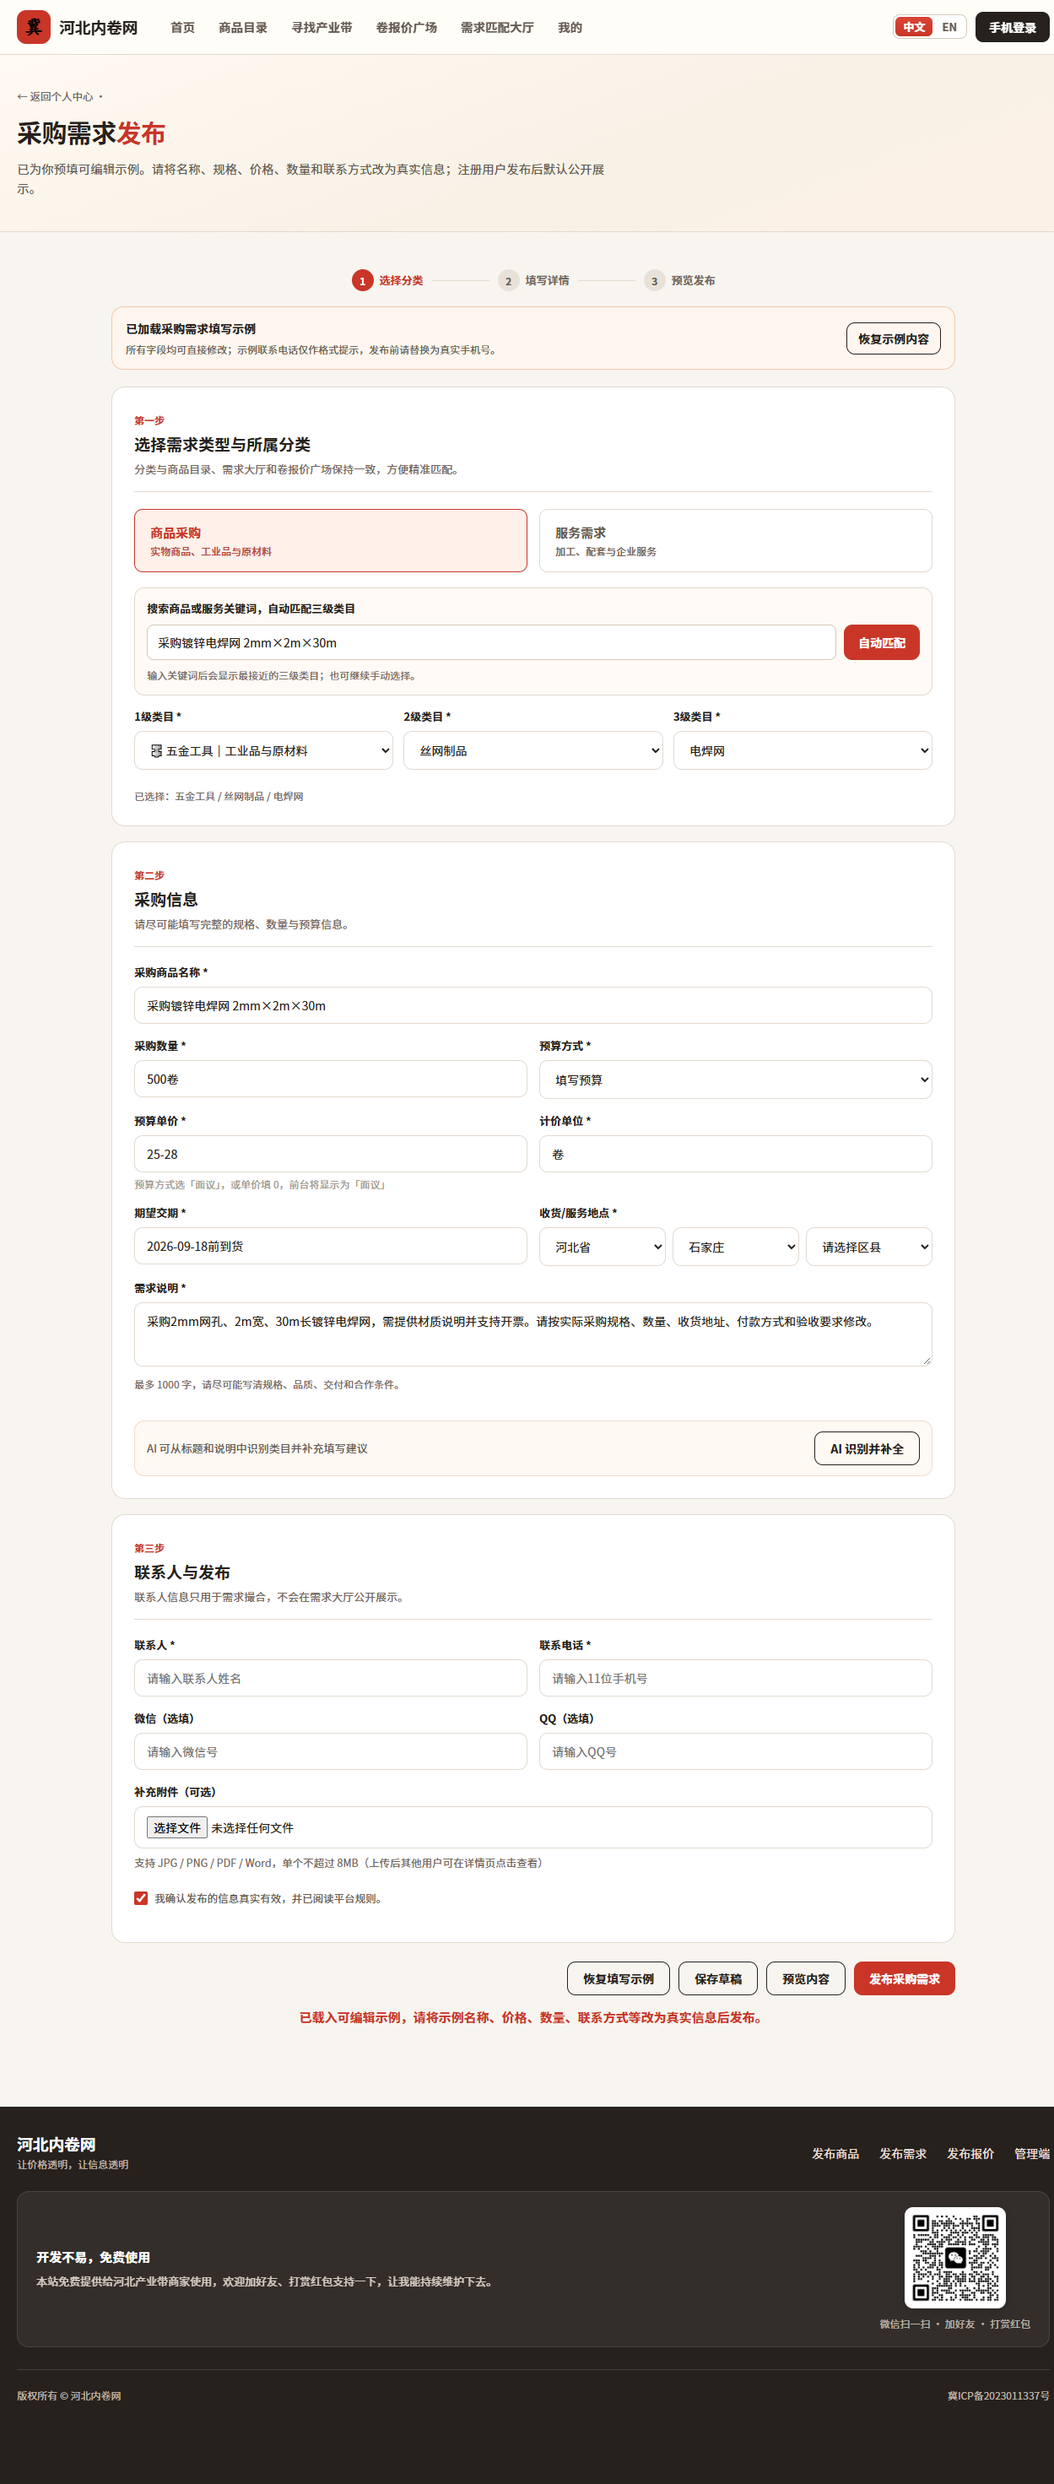Switch language to 中文
The width and height of the screenshot is (1054, 2484).
click(x=913, y=27)
